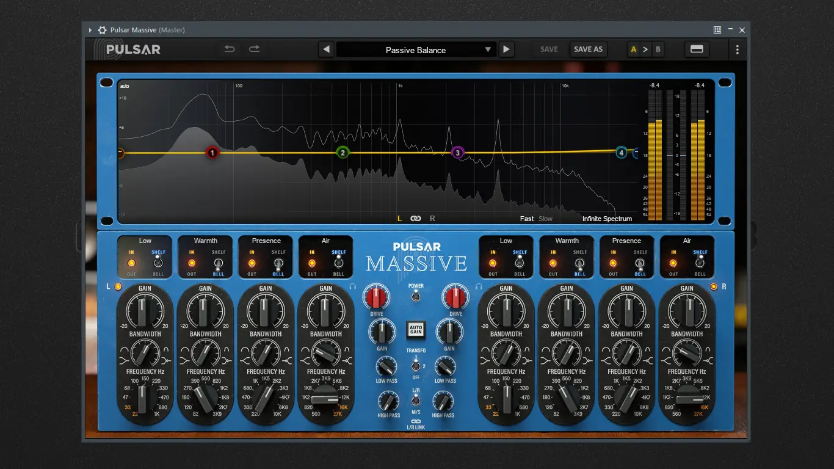Click the SAVE AS button
This screenshot has height=469, width=834.
click(x=588, y=49)
